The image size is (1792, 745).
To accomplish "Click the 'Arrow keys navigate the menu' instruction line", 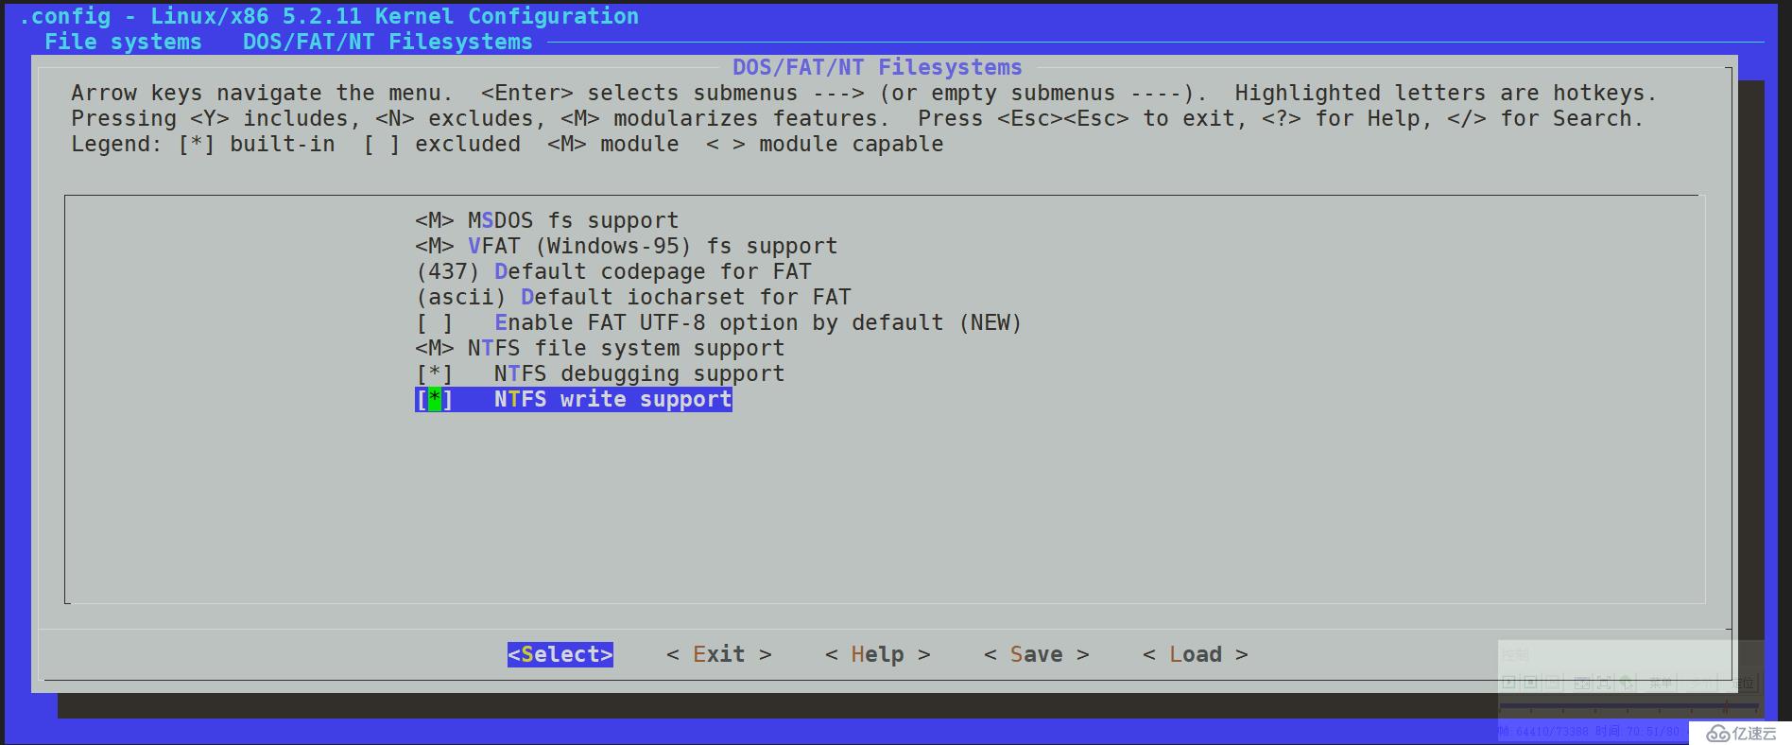I will coord(864,93).
